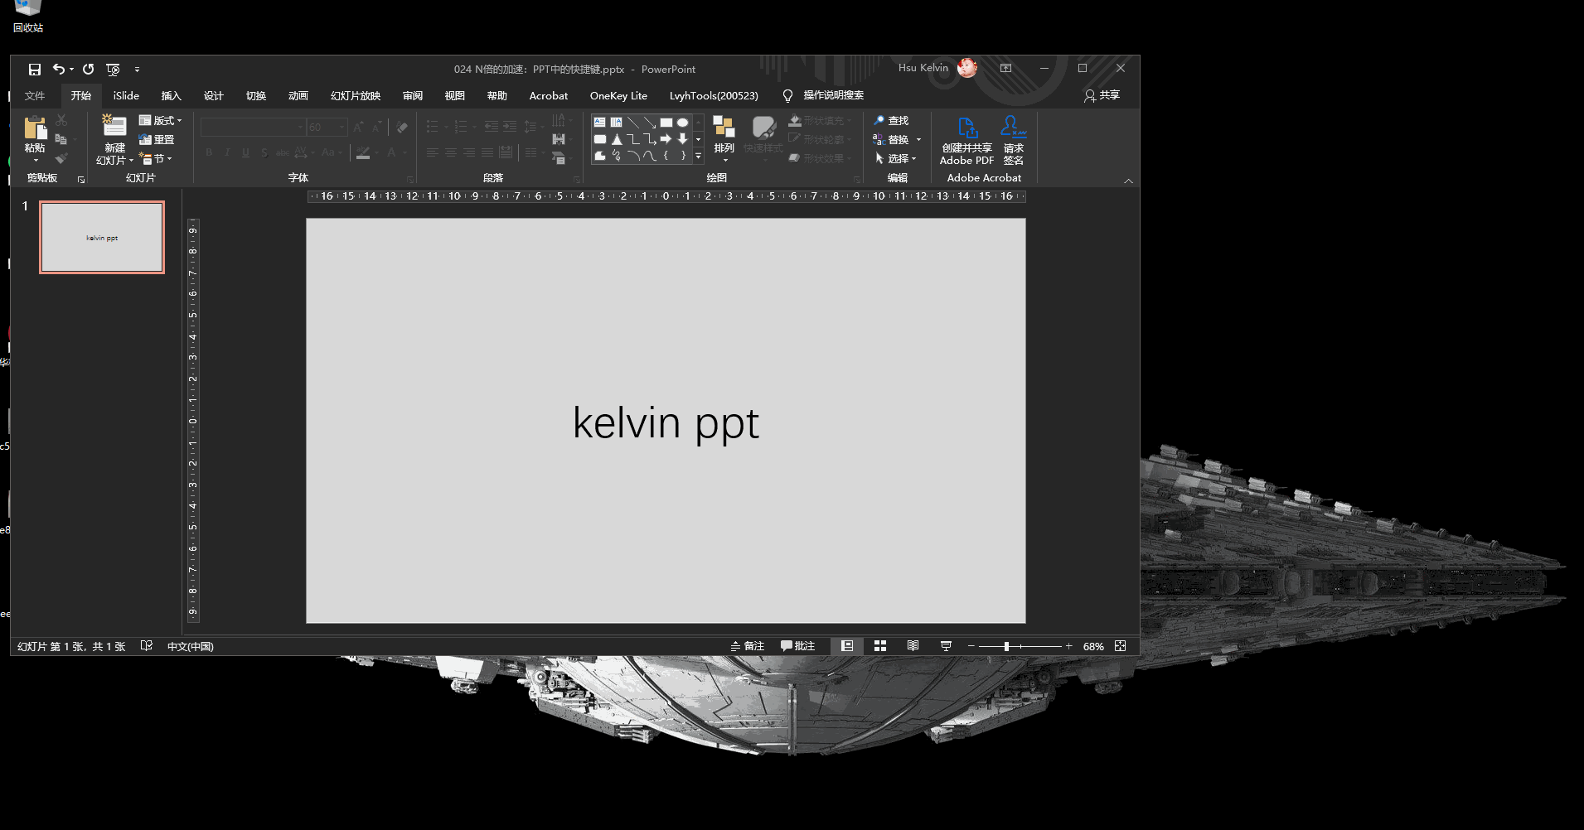Switch to the 设计 Design tab
This screenshot has width=1584, height=830.
[x=213, y=96]
